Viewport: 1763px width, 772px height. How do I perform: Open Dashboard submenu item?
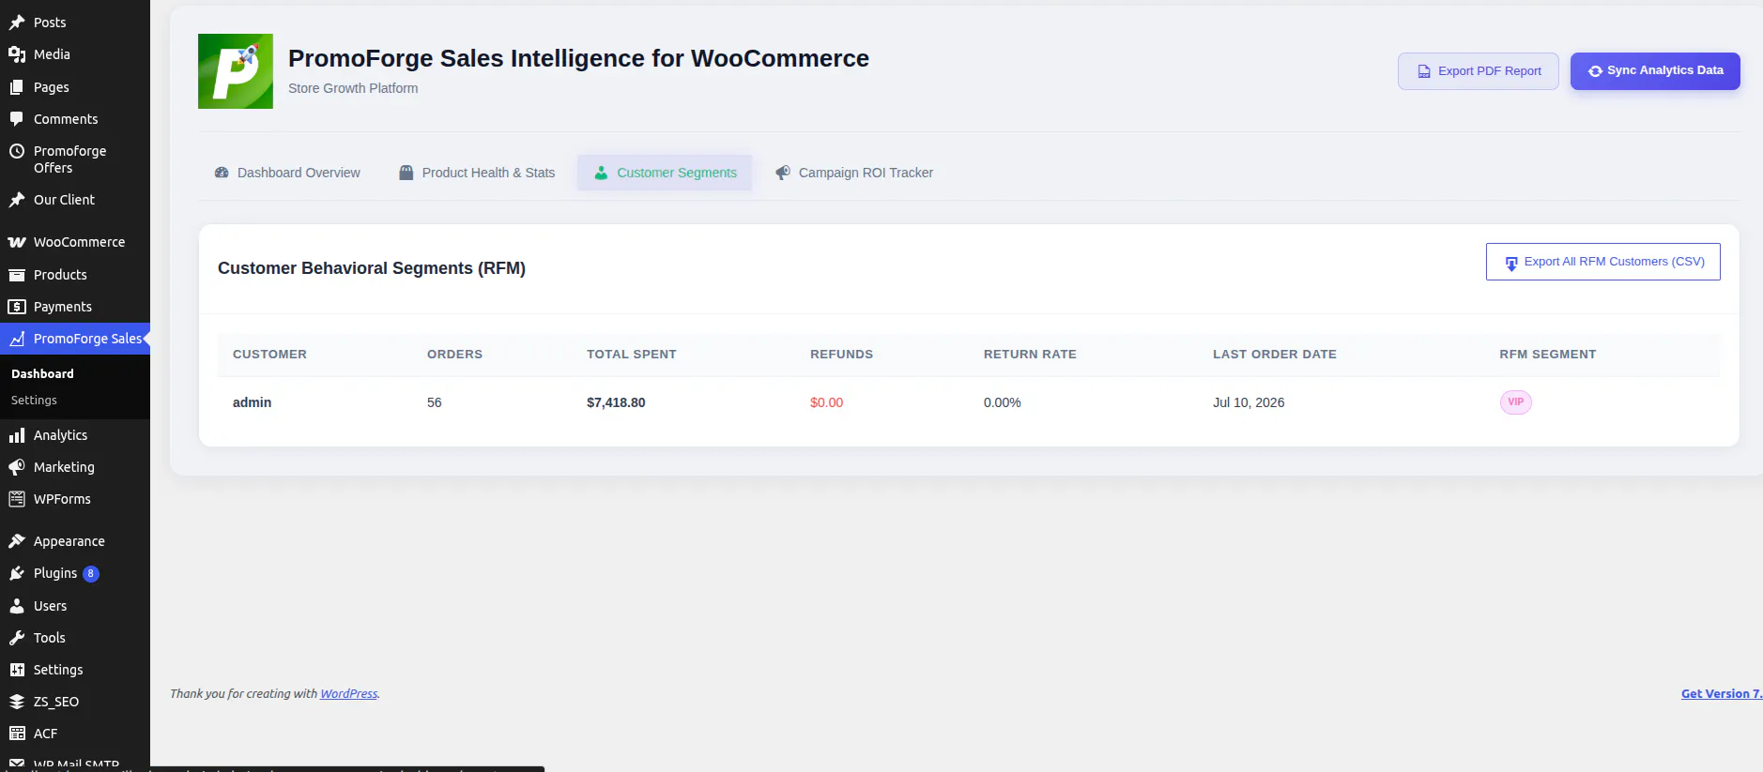[x=42, y=373]
